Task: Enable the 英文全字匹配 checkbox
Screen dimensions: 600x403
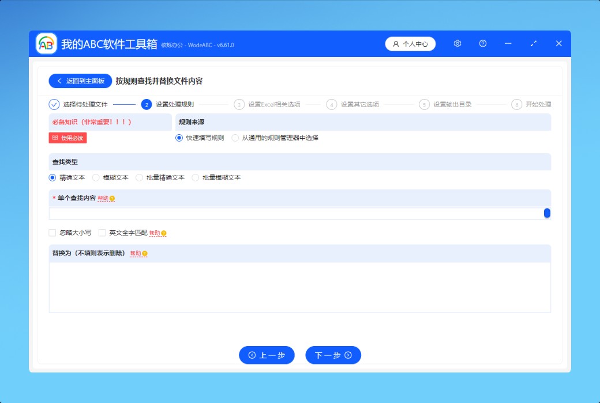Action: click(103, 233)
